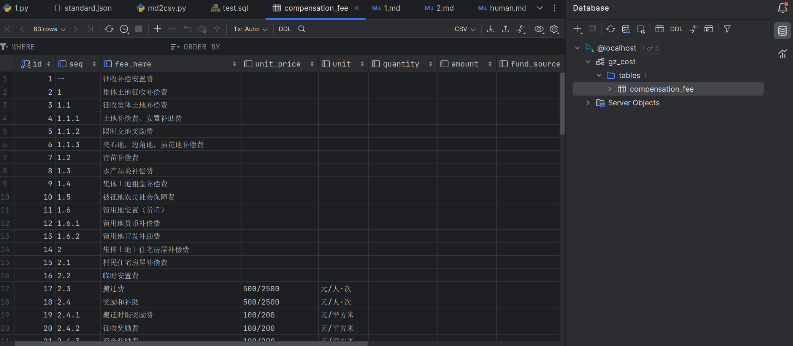Collapse the tables folder
This screenshot has height=346, width=793.
tap(599, 75)
